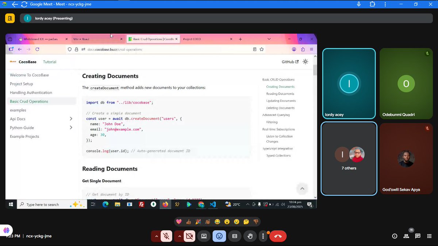Viewport: 438px width, 246px height.
Task: Unmute the microphone icon
Action: (166, 236)
